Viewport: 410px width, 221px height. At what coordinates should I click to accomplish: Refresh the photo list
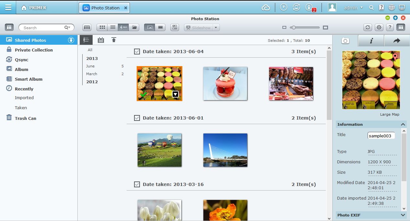tap(368, 28)
